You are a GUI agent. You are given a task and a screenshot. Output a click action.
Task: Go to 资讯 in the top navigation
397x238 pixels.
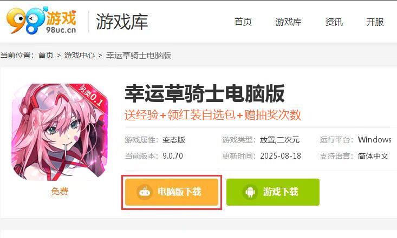coord(334,22)
